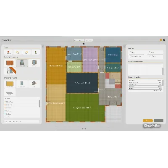Choose the highlighted balcony door tile
Image resolution: width=168 pixels, height=168 pixels.
pos(22,63)
